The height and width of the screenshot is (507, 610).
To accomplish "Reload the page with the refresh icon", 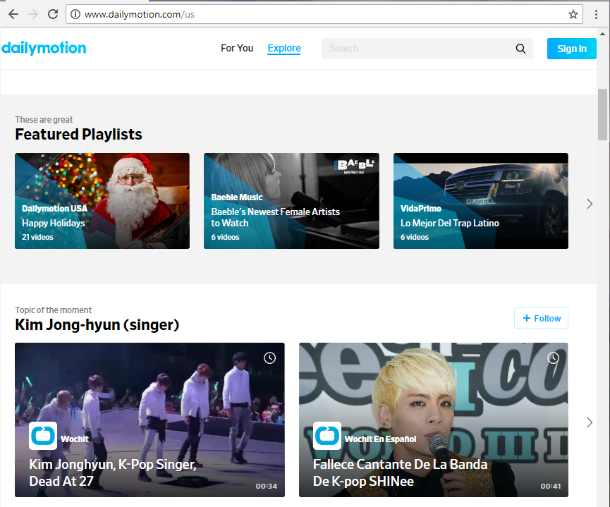I will [53, 14].
